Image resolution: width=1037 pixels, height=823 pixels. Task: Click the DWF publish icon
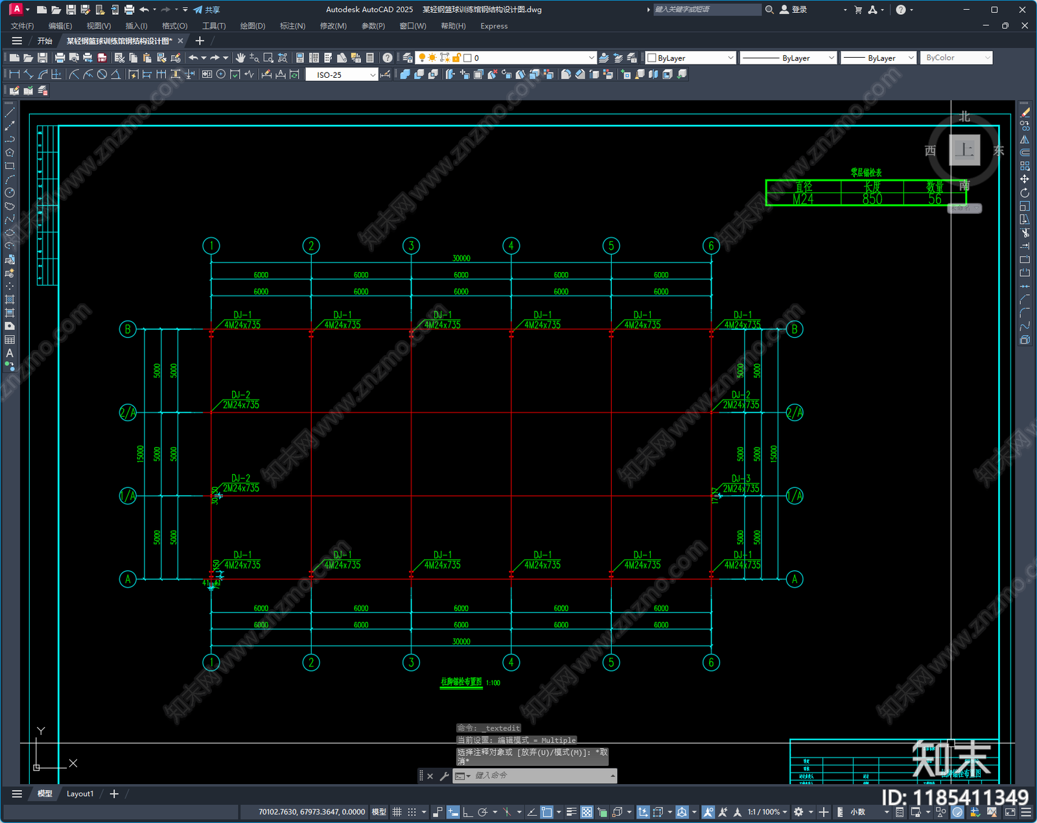(102, 58)
